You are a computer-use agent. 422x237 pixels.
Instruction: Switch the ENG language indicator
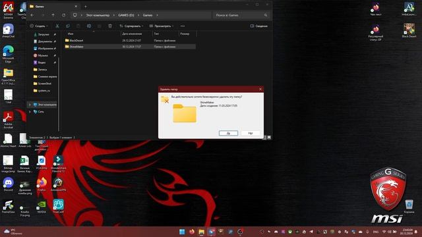coord(376,232)
